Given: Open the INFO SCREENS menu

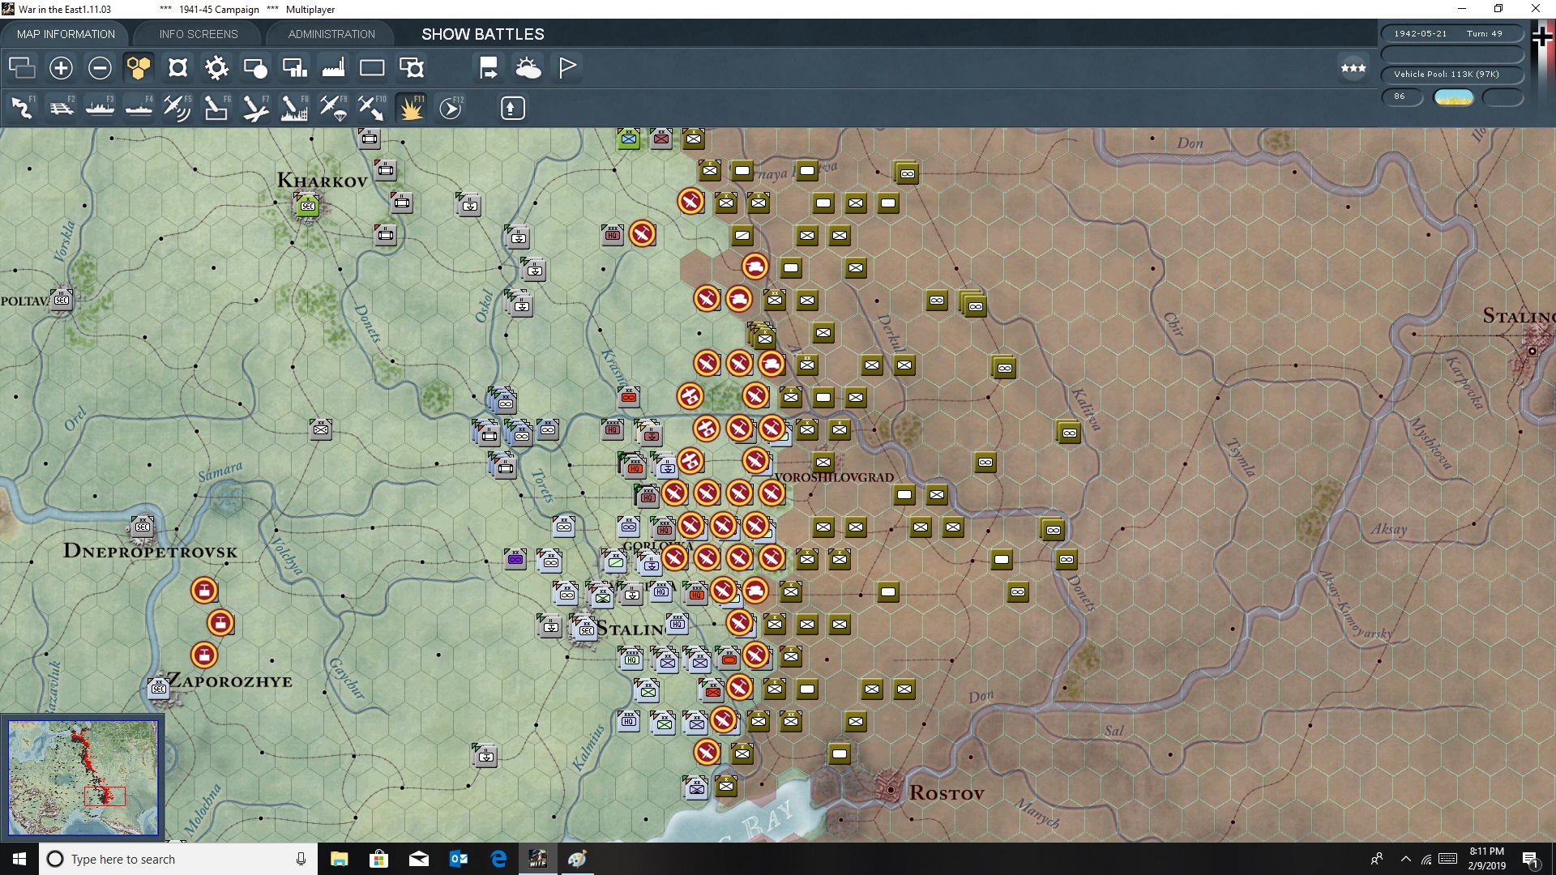Looking at the screenshot, I should (x=197, y=34).
